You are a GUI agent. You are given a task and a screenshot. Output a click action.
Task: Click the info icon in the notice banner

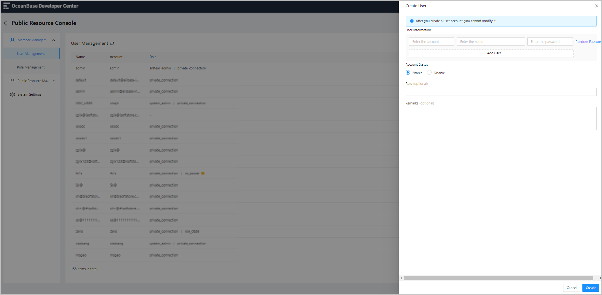(x=412, y=21)
